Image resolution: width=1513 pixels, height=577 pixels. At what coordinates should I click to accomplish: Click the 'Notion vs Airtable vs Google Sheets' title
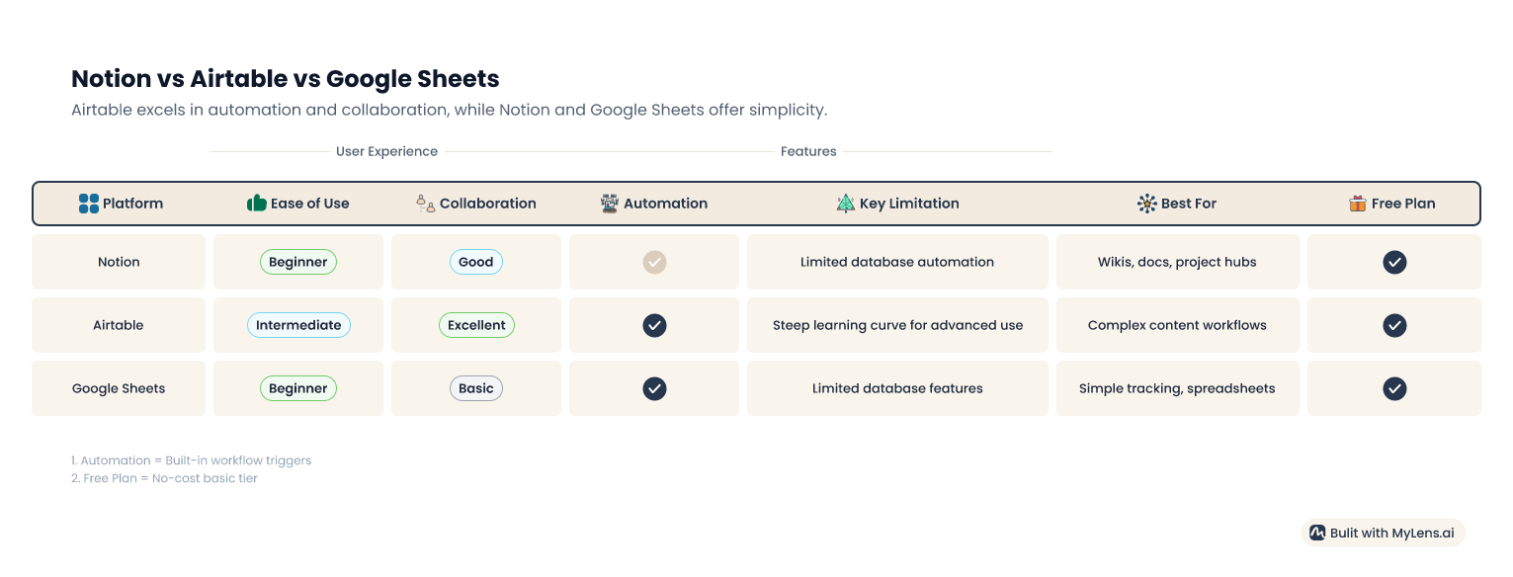286,79
